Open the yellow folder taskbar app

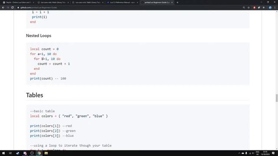click(46, 153)
